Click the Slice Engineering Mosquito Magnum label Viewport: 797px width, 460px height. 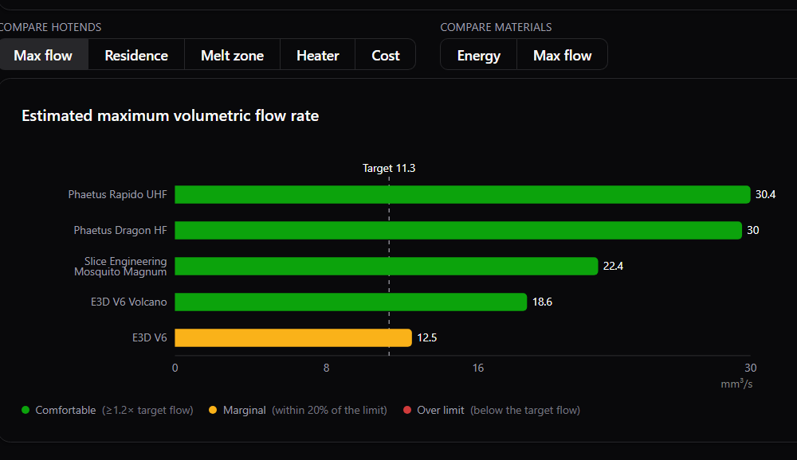coord(120,267)
